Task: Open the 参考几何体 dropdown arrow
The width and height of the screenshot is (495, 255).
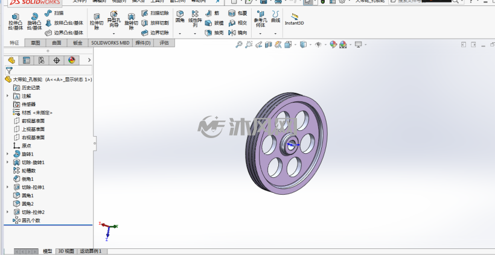Action: (x=260, y=33)
